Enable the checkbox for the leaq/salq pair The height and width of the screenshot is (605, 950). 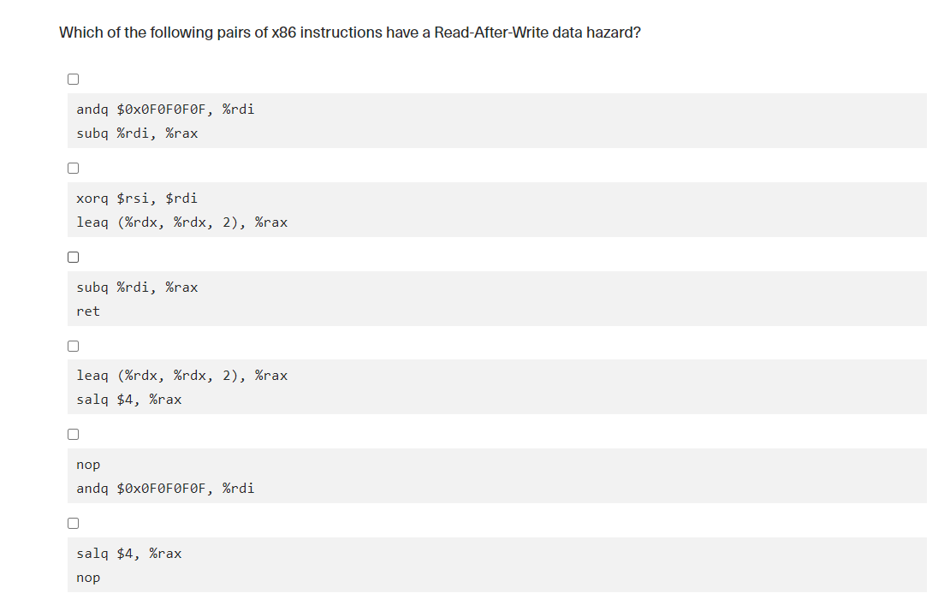pos(73,346)
